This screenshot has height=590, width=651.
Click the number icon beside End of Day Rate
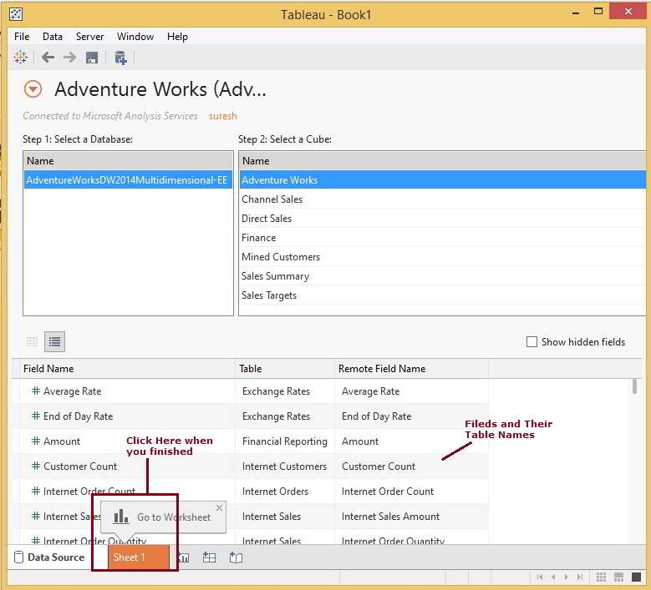tap(36, 416)
